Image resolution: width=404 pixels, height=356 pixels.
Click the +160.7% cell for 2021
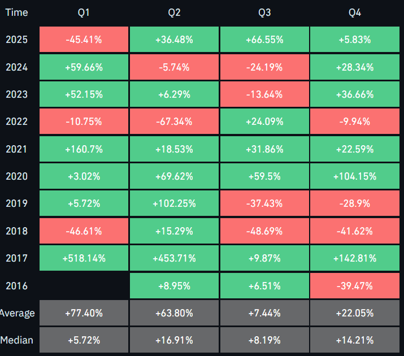pos(84,149)
